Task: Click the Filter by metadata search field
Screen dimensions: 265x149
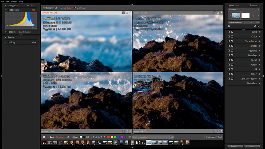Action: coord(151,137)
